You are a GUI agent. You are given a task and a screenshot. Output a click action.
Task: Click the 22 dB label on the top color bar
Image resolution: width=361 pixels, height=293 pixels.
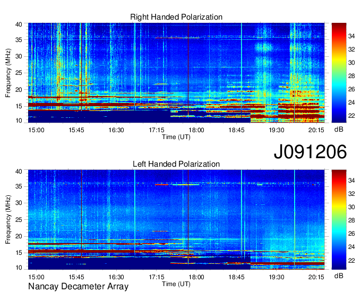point(351,116)
